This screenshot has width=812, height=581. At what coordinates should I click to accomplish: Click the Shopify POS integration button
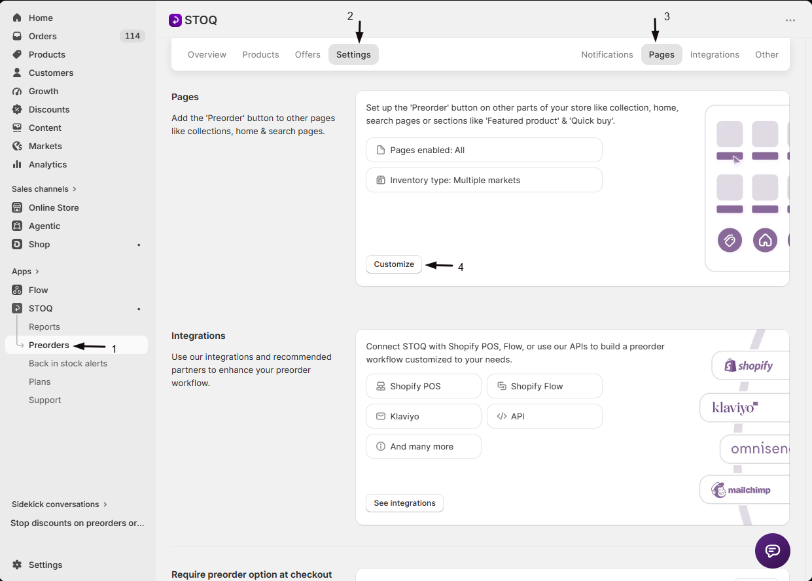(x=423, y=386)
